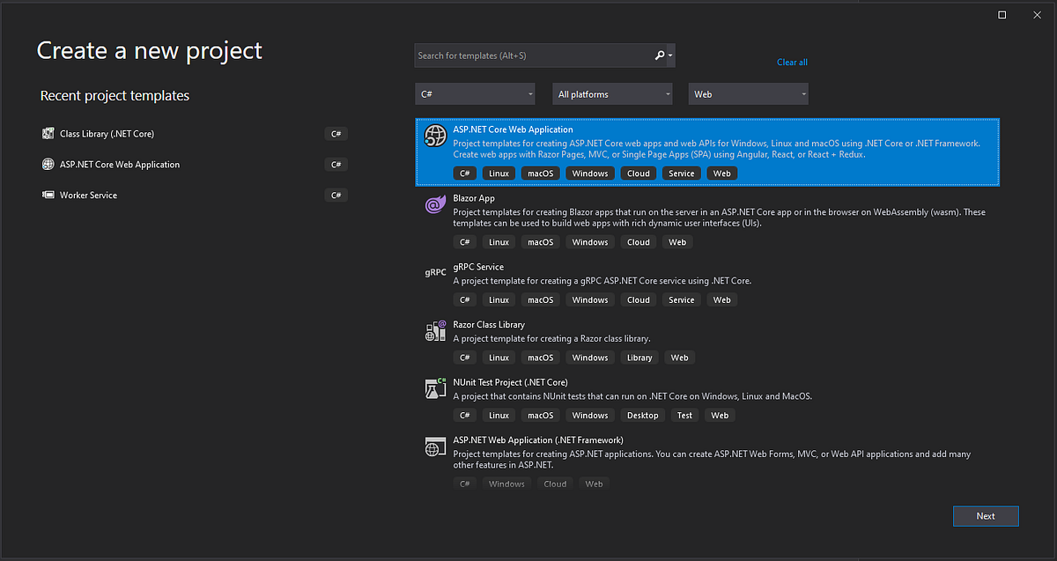Click the gRPC Service icon
This screenshot has width=1057, height=561.
[435, 273]
